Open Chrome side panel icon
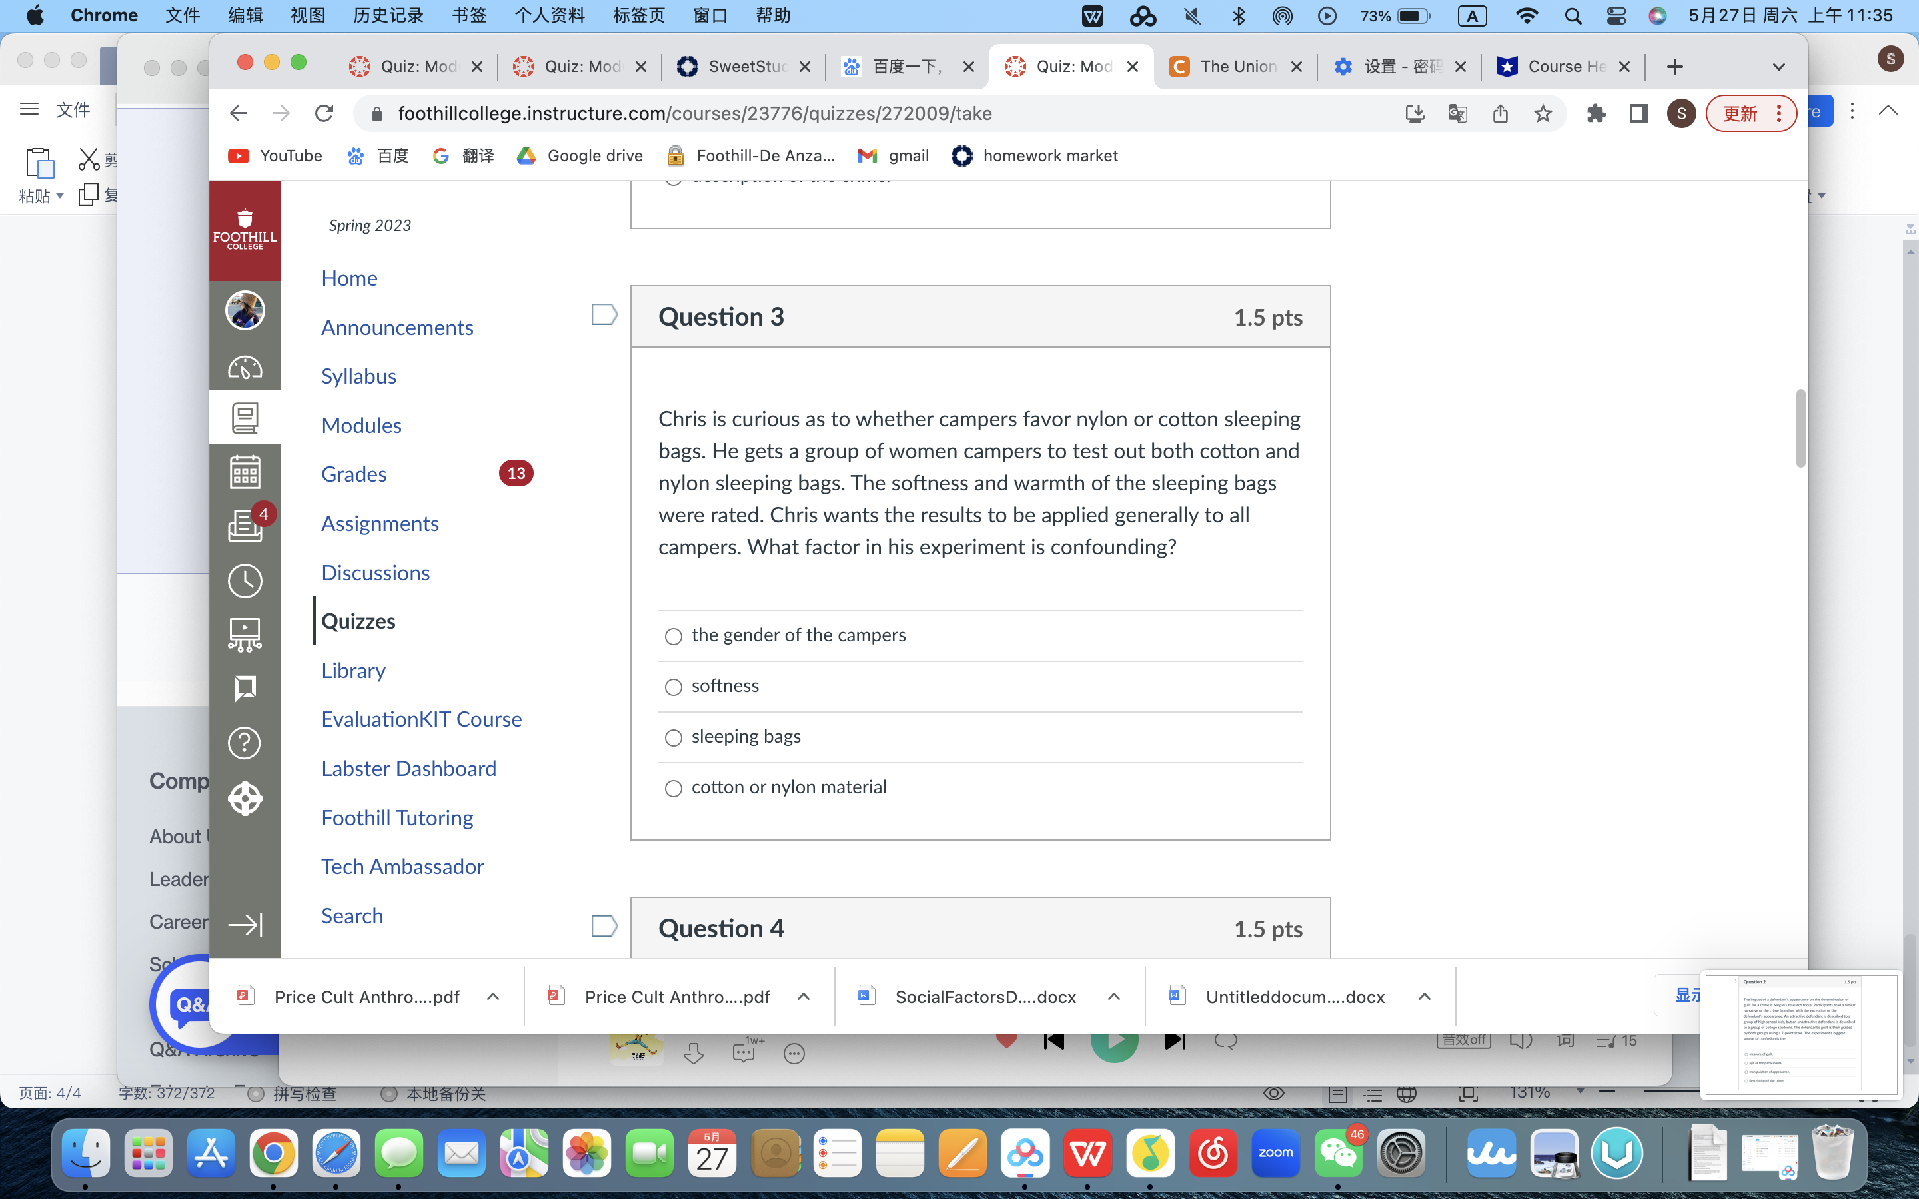Viewport: 1919px width, 1199px height. pyautogui.click(x=1639, y=113)
